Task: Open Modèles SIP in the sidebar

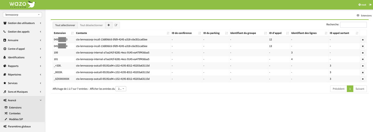Action: (16, 119)
